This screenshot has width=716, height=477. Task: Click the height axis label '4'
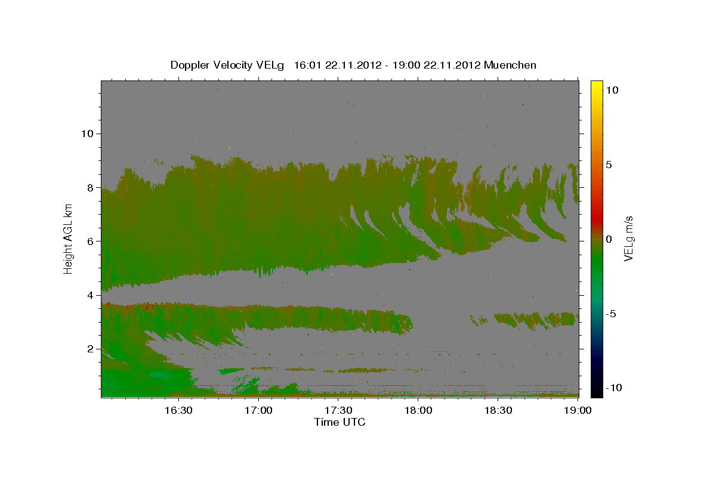point(89,295)
